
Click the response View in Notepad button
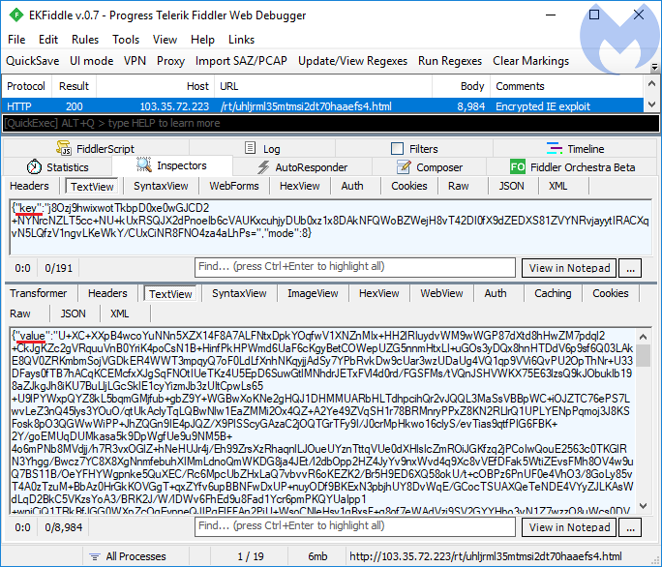[569, 527]
